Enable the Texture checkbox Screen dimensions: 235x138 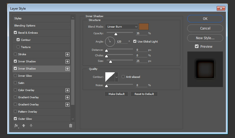point(18,47)
